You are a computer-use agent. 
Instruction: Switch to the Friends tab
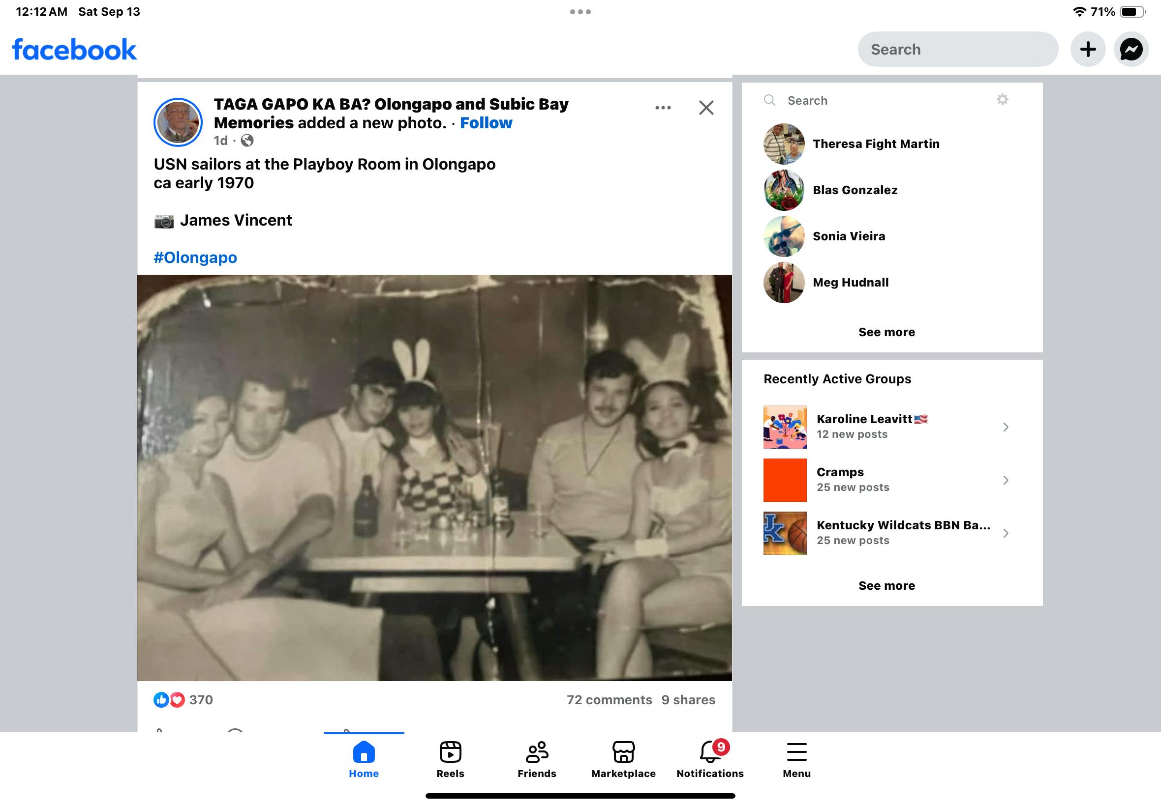[536, 759]
